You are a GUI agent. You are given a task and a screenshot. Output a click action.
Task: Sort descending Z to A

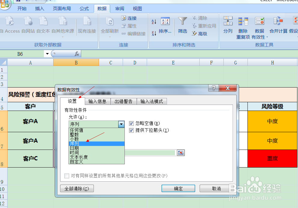(154, 33)
